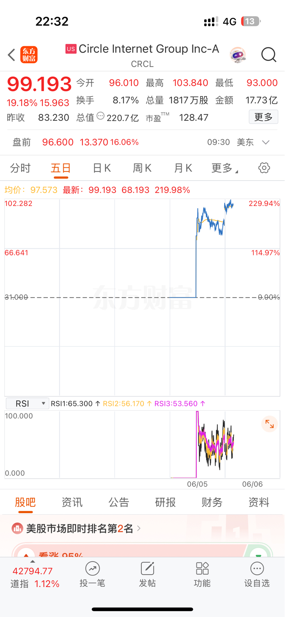Screen dimensions: 285x617
Task: Expand the 更多 chart period menu
Action: click(225, 168)
